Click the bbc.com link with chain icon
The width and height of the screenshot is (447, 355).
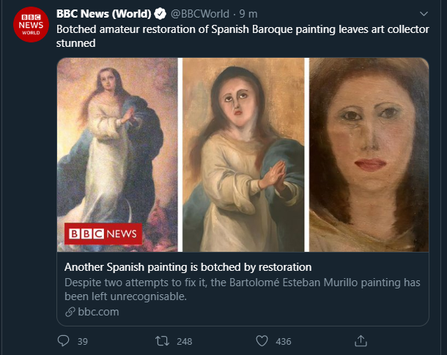pyautogui.click(x=92, y=312)
